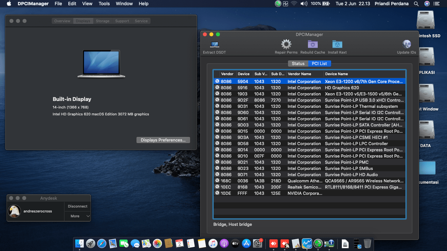Open the Apple TV app in the dock
This screenshot has height=251, width=447.
(x=235, y=243)
